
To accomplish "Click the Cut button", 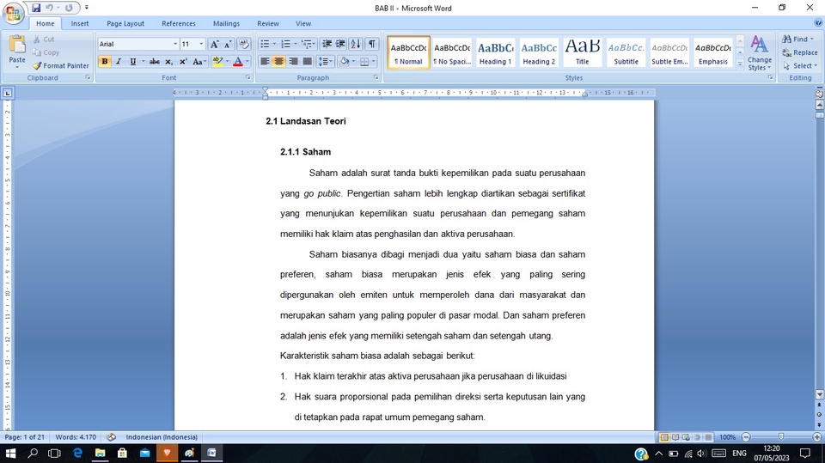I will pos(44,39).
